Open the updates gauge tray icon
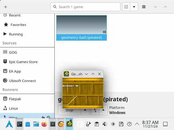The height and width of the screenshot is (130, 174). pyautogui.click(x=129, y=124)
